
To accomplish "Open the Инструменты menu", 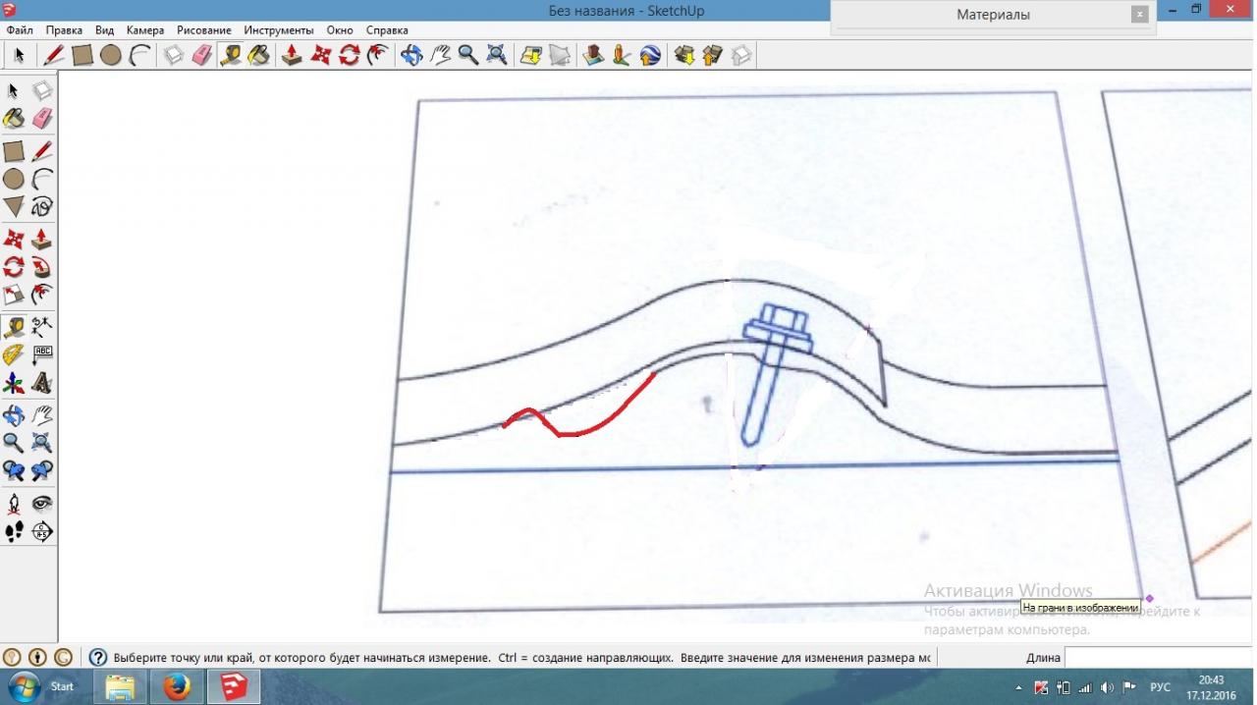I will (x=279, y=30).
